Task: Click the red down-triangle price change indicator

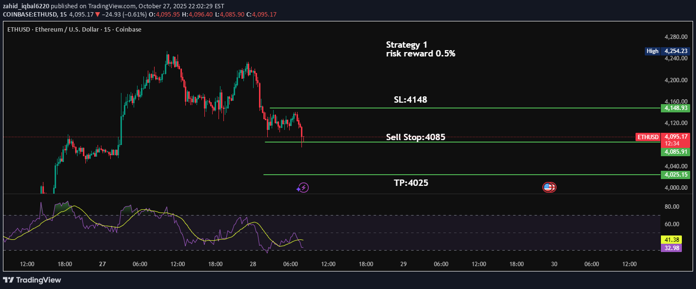Action: [98, 15]
